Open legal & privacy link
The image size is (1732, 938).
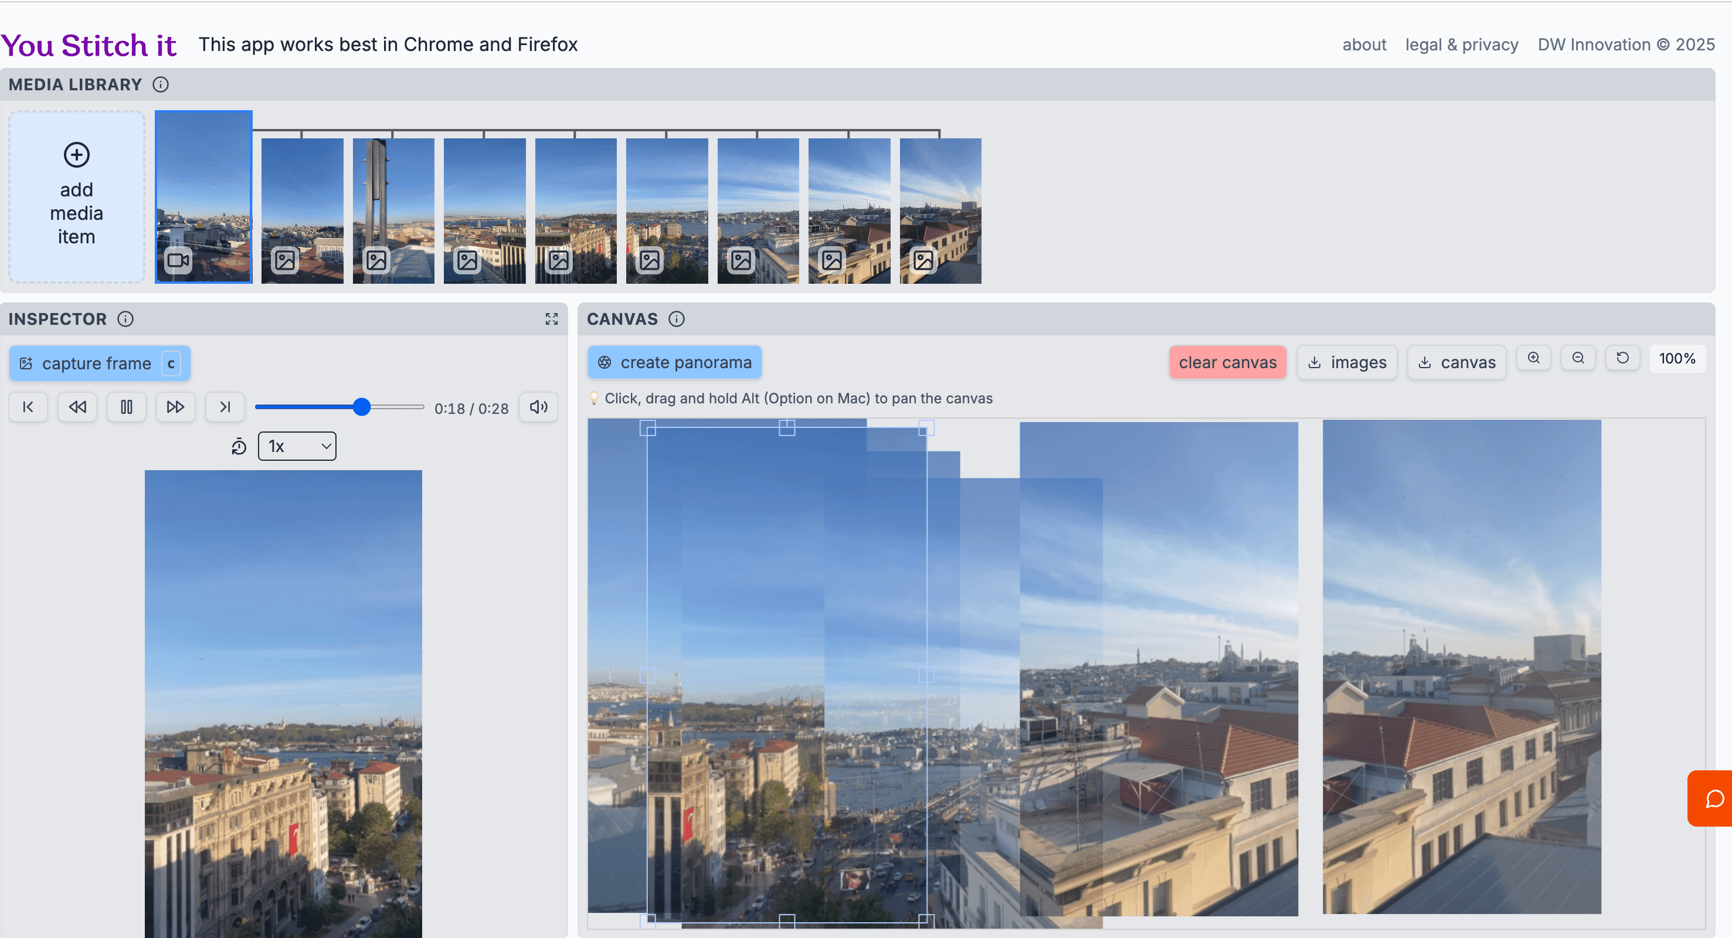(1462, 45)
